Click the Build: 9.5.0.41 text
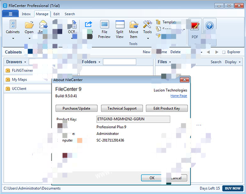 tap(66, 96)
